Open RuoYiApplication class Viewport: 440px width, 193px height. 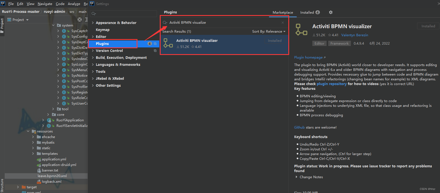point(70,120)
